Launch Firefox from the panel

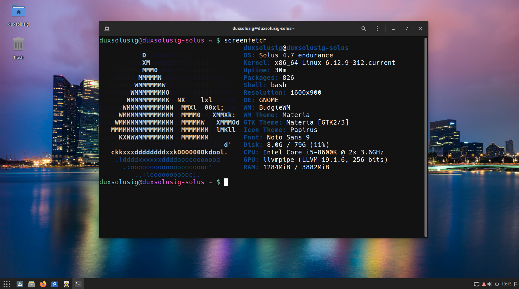click(x=43, y=284)
